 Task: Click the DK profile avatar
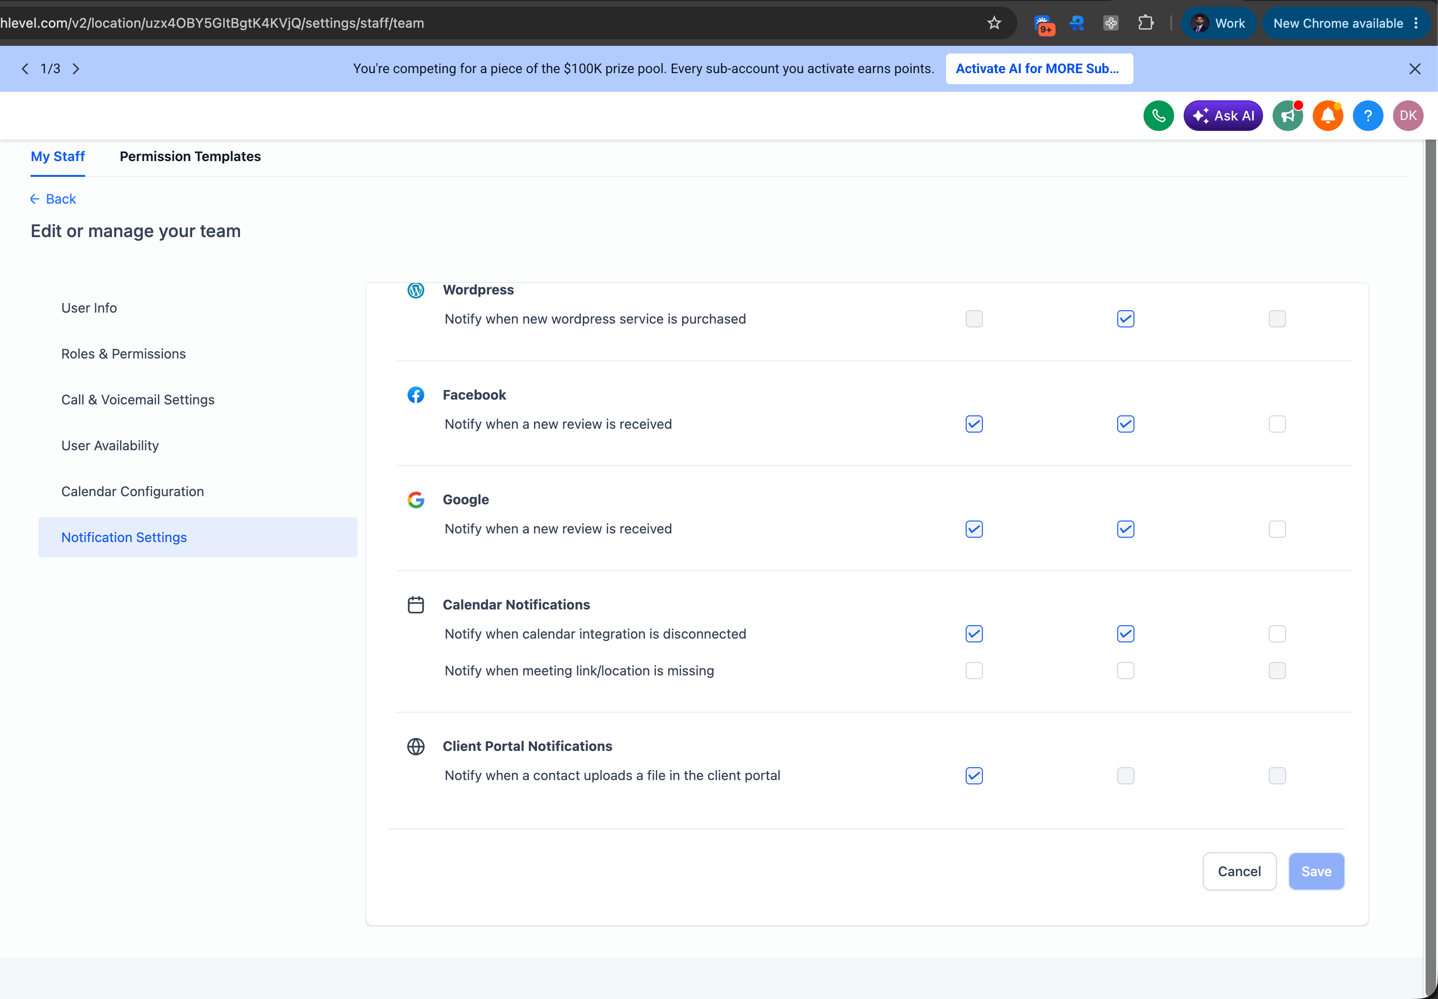[1408, 116]
